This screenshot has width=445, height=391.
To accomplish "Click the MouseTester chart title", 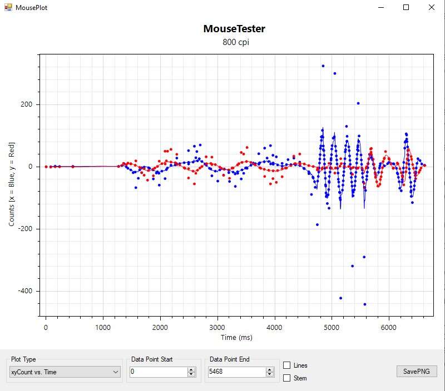I will click(234, 29).
